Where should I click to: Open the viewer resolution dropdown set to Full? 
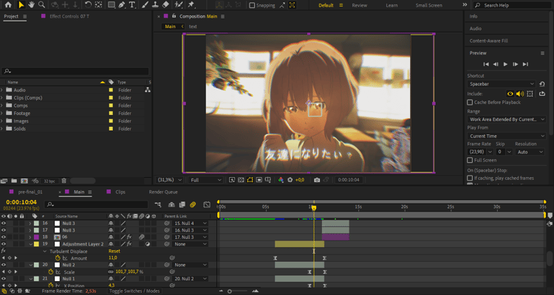pyautogui.click(x=205, y=180)
